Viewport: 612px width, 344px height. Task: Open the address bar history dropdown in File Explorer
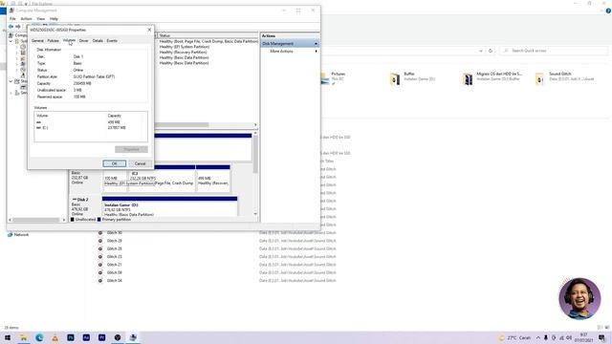click(480, 51)
